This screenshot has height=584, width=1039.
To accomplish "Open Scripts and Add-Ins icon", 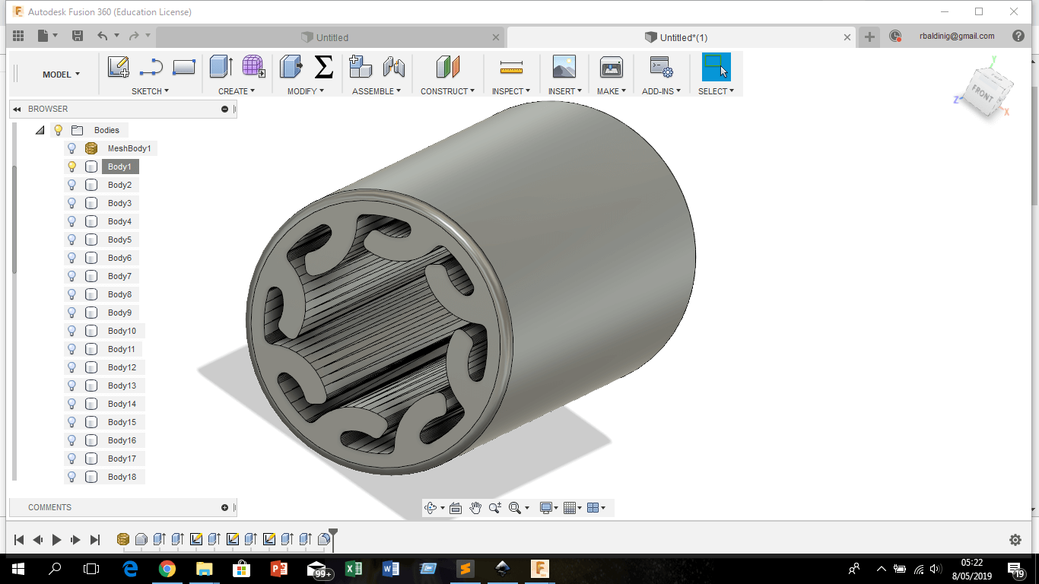I will pos(661,67).
